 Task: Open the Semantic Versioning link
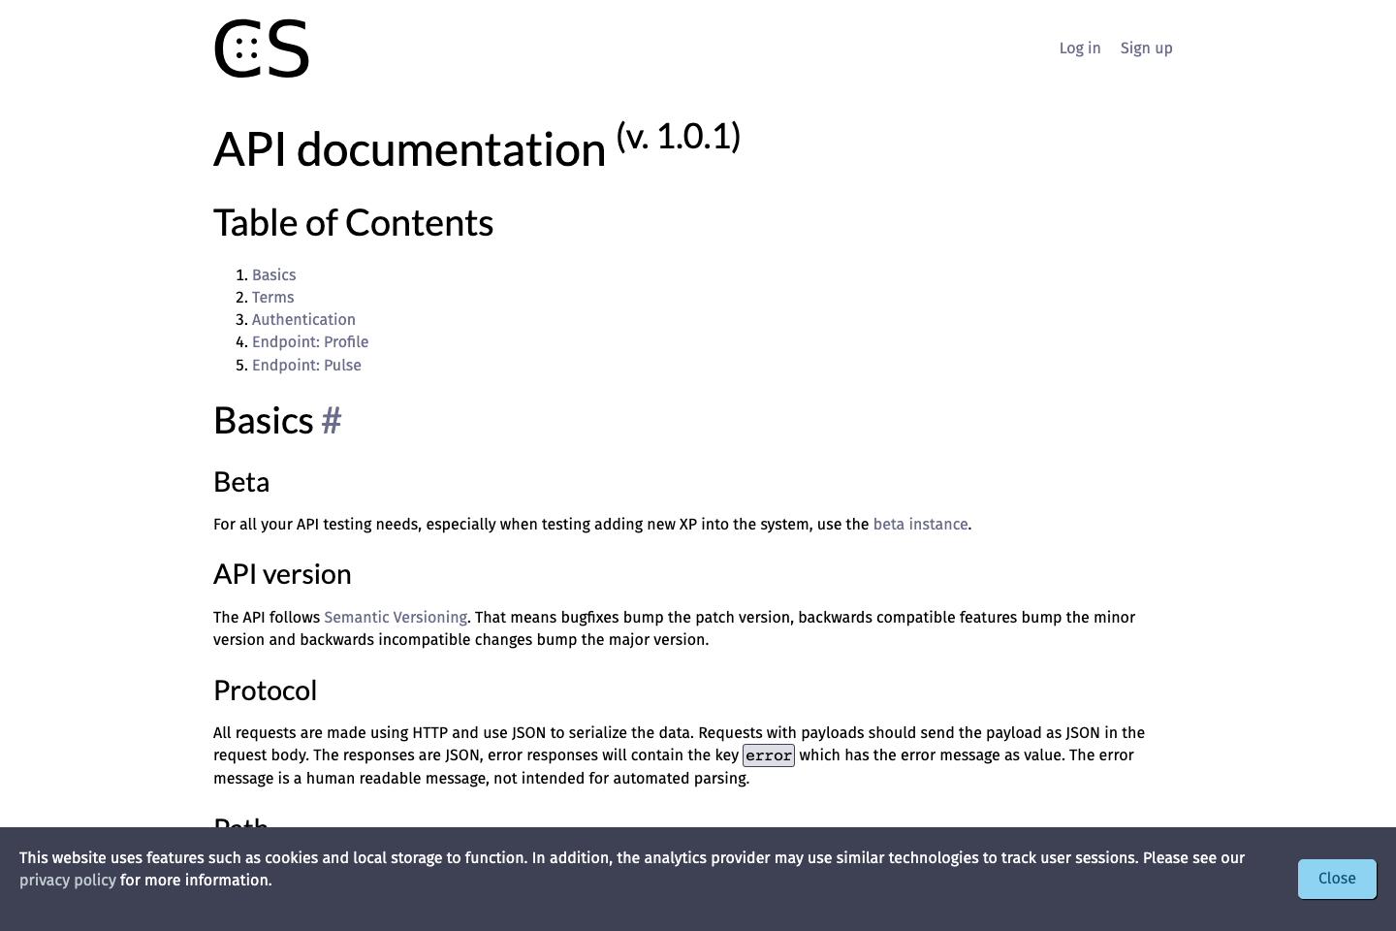pyautogui.click(x=395, y=618)
